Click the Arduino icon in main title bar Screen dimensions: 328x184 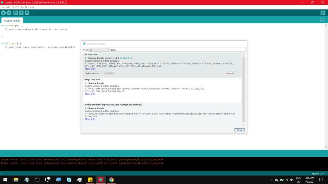click(2, 2)
